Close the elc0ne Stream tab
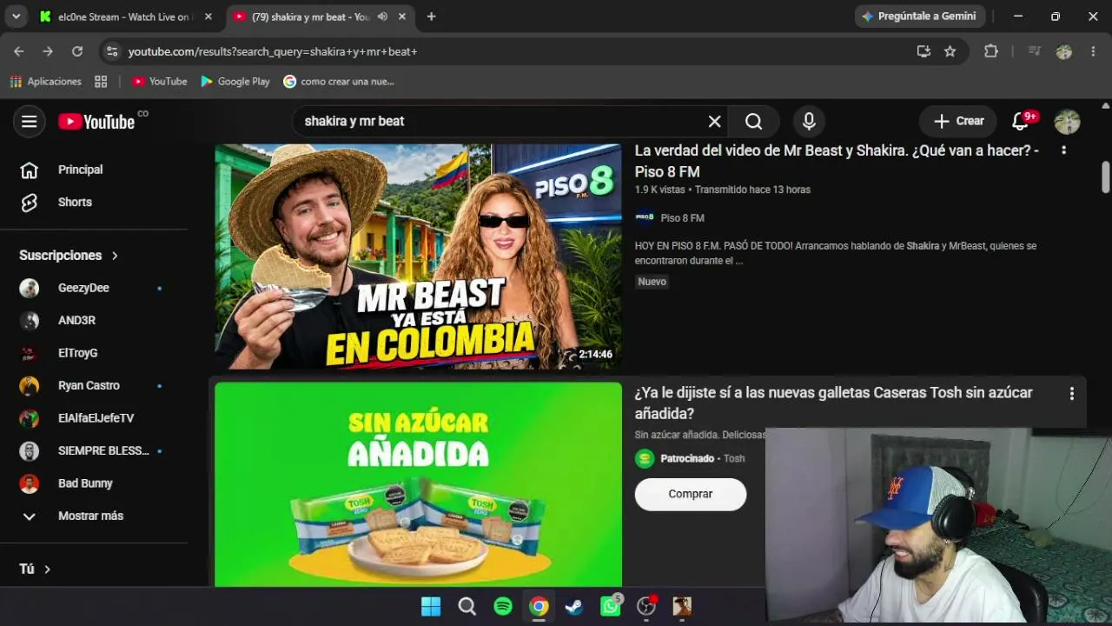This screenshot has height=626, width=1112. pyautogui.click(x=208, y=17)
